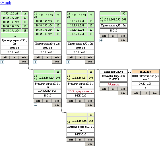163x149 pixels.
Task: Click del button under ag02.kir switch
Action: click(48, 57)
